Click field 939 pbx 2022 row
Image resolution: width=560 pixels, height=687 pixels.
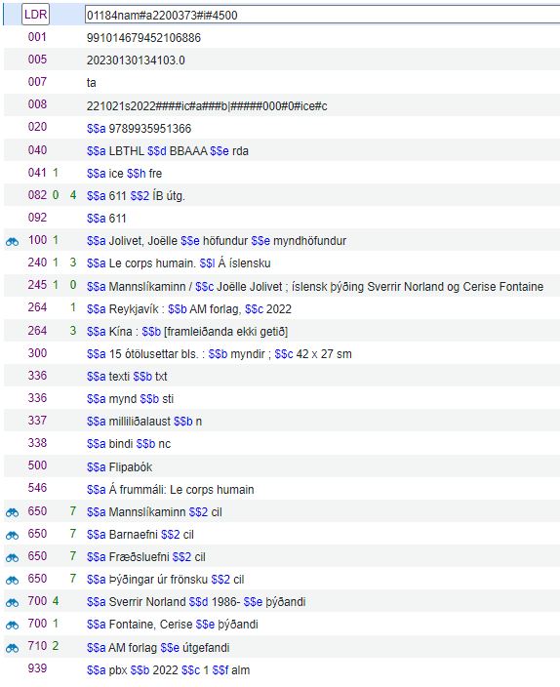click(168, 670)
